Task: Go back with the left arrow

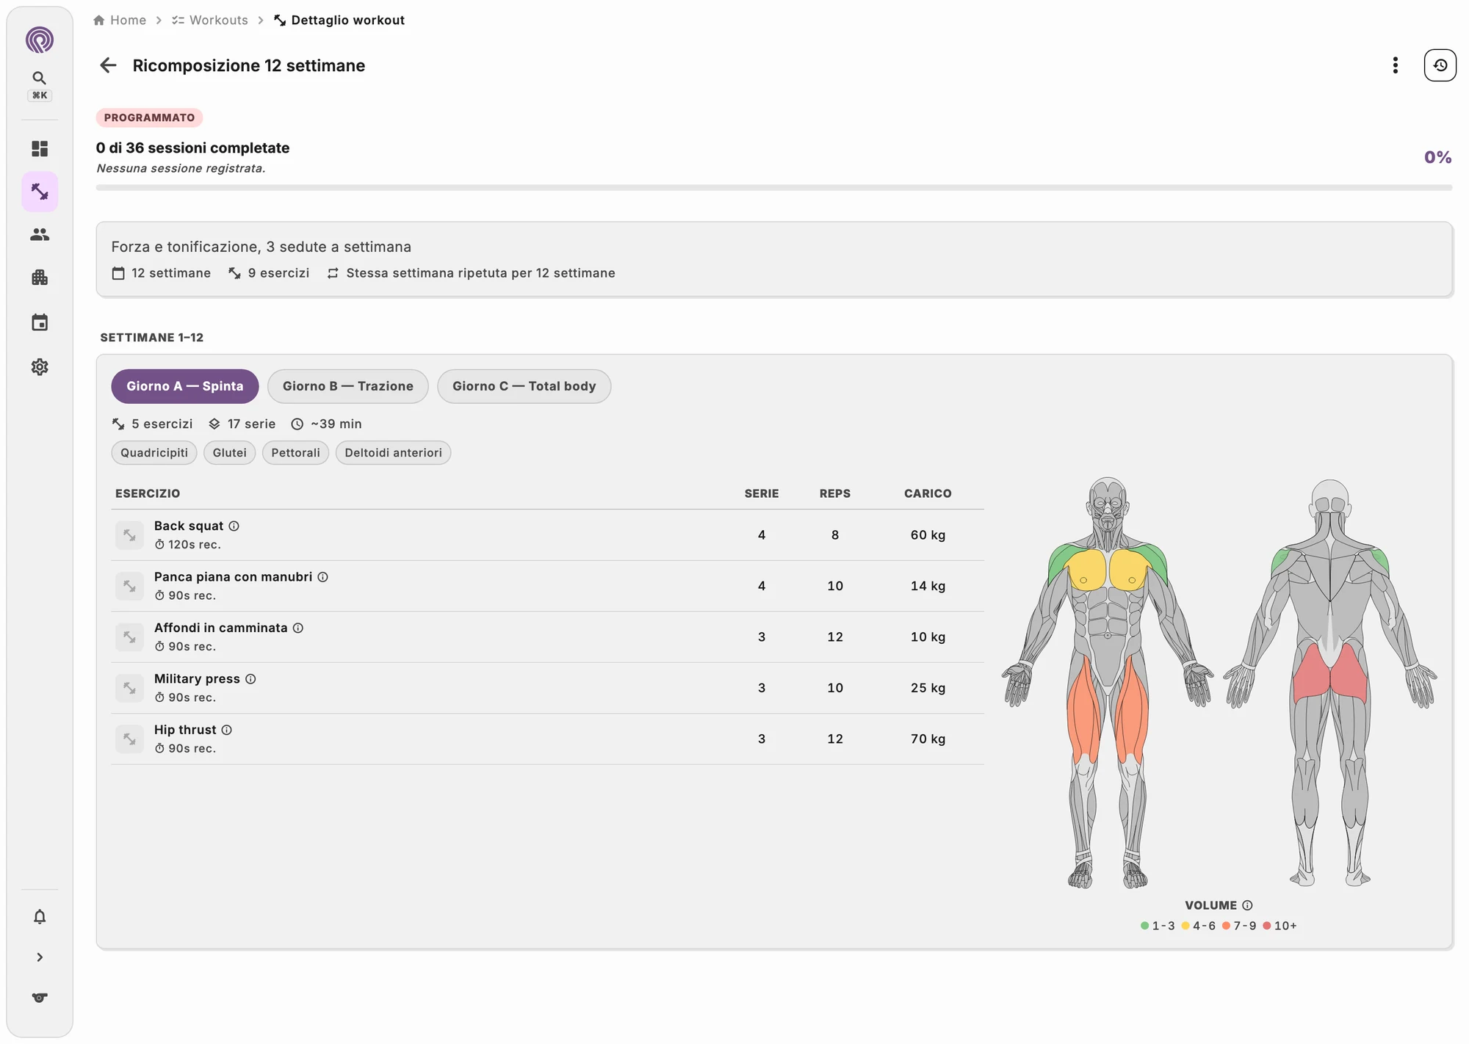Action: click(x=108, y=65)
